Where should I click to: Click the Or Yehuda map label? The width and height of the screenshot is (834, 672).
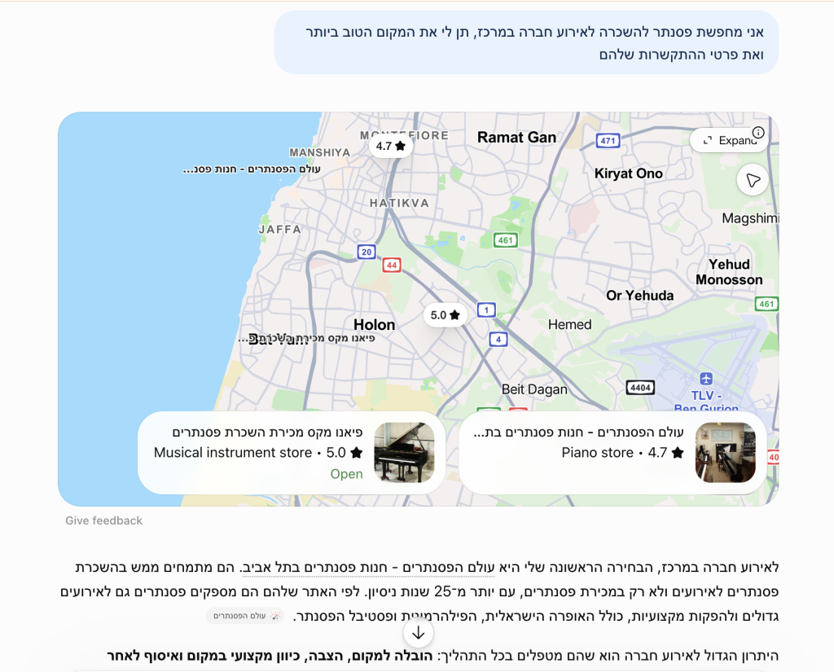pyautogui.click(x=640, y=296)
